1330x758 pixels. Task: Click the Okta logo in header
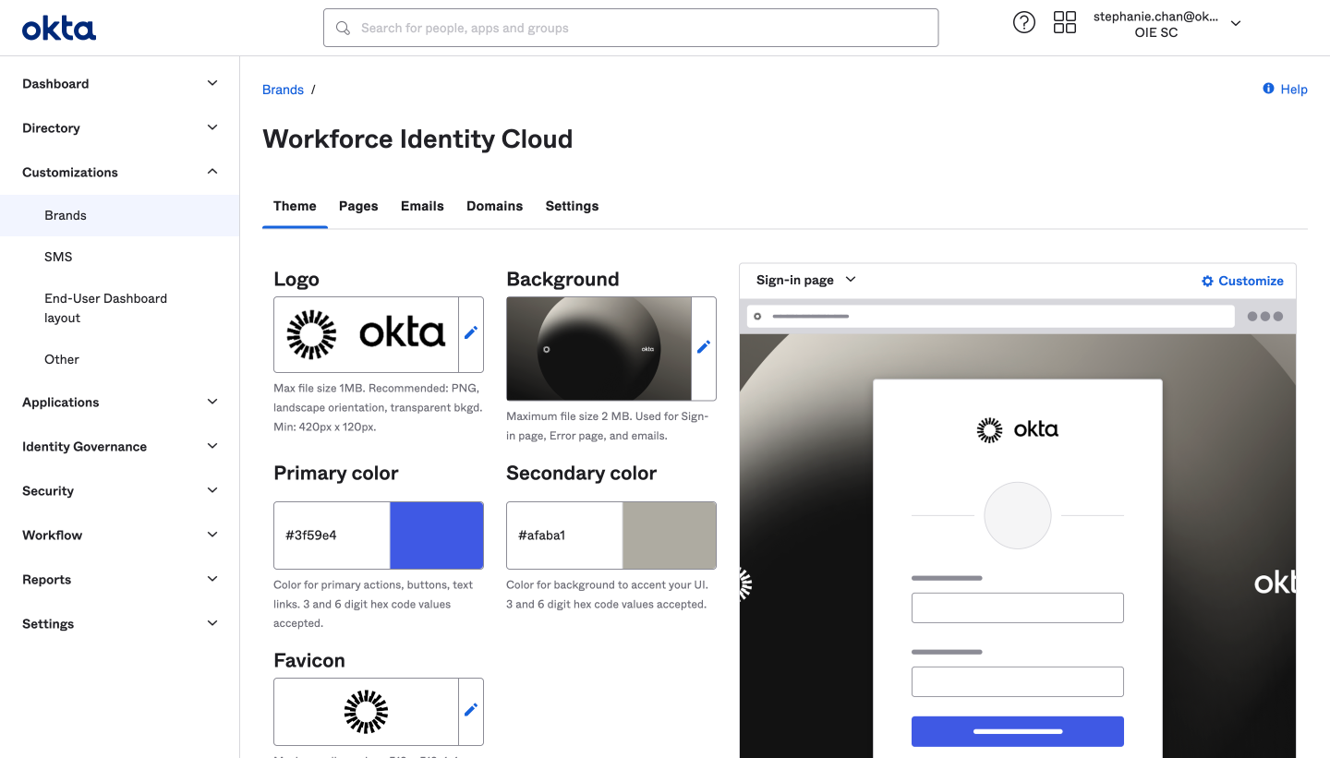pos(59,29)
